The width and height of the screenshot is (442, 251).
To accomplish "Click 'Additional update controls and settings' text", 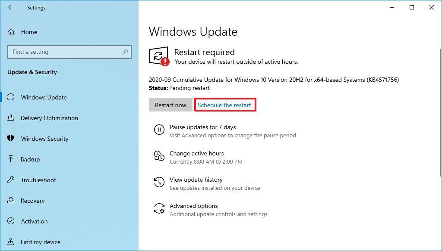I will pyautogui.click(x=218, y=214).
